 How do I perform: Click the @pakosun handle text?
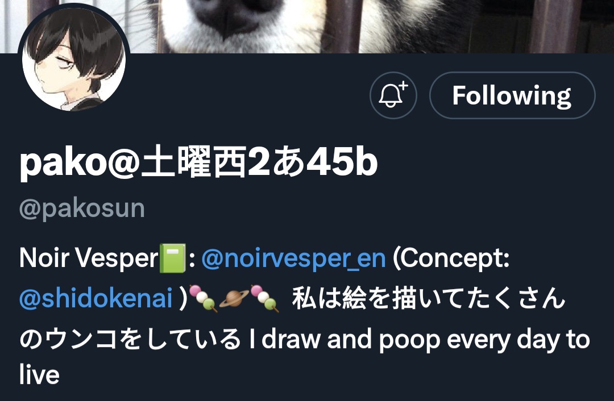pos(82,208)
